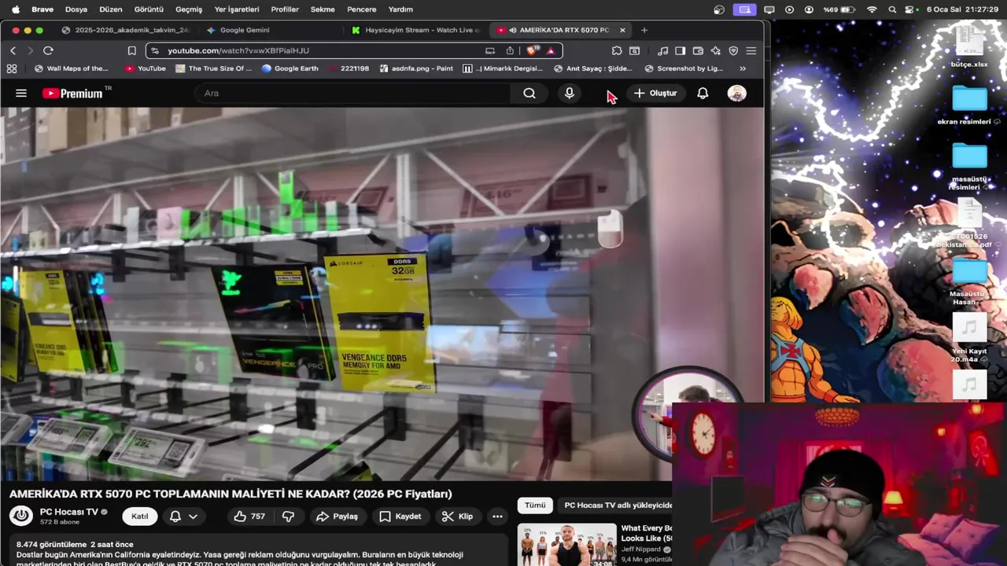Open Brave VPN shield toolbar icon

(x=733, y=50)
